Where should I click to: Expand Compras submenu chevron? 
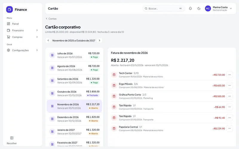[37, 37]
